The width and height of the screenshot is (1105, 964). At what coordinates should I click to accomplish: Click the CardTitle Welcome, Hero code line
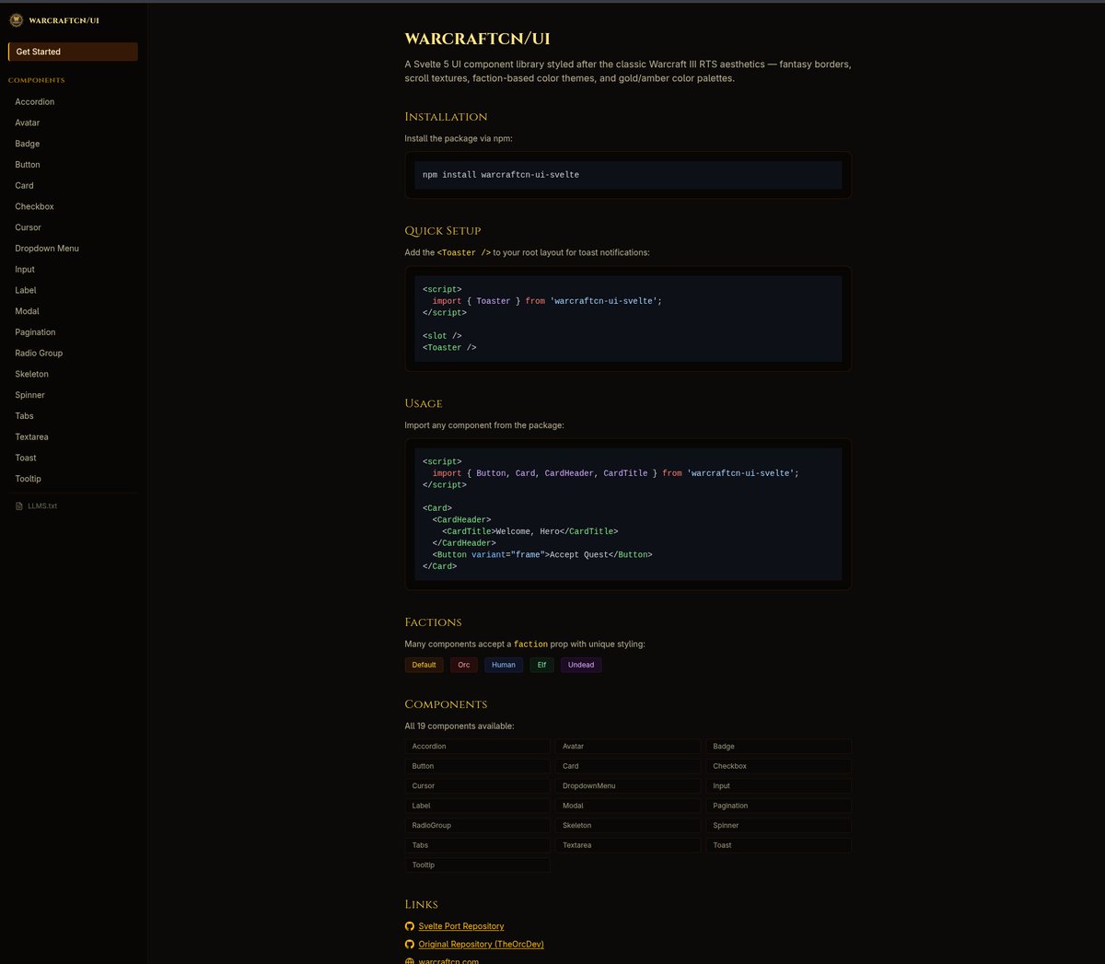point(530,531)
